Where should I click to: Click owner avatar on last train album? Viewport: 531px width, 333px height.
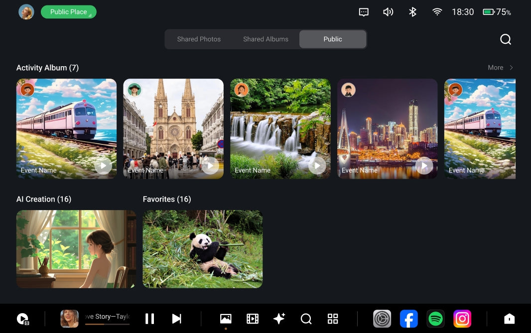(455, 90)
